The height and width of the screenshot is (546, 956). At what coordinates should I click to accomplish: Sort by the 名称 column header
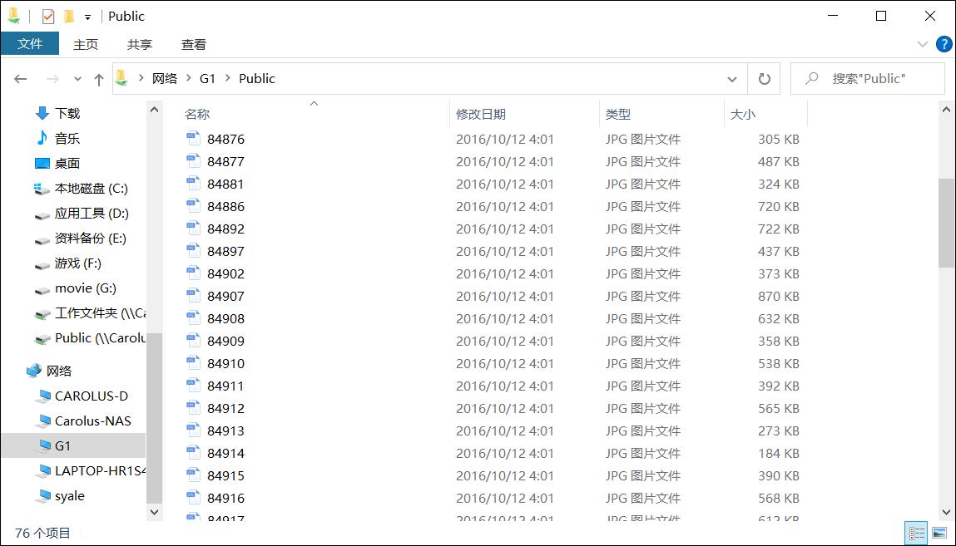[x=197, y=114]
